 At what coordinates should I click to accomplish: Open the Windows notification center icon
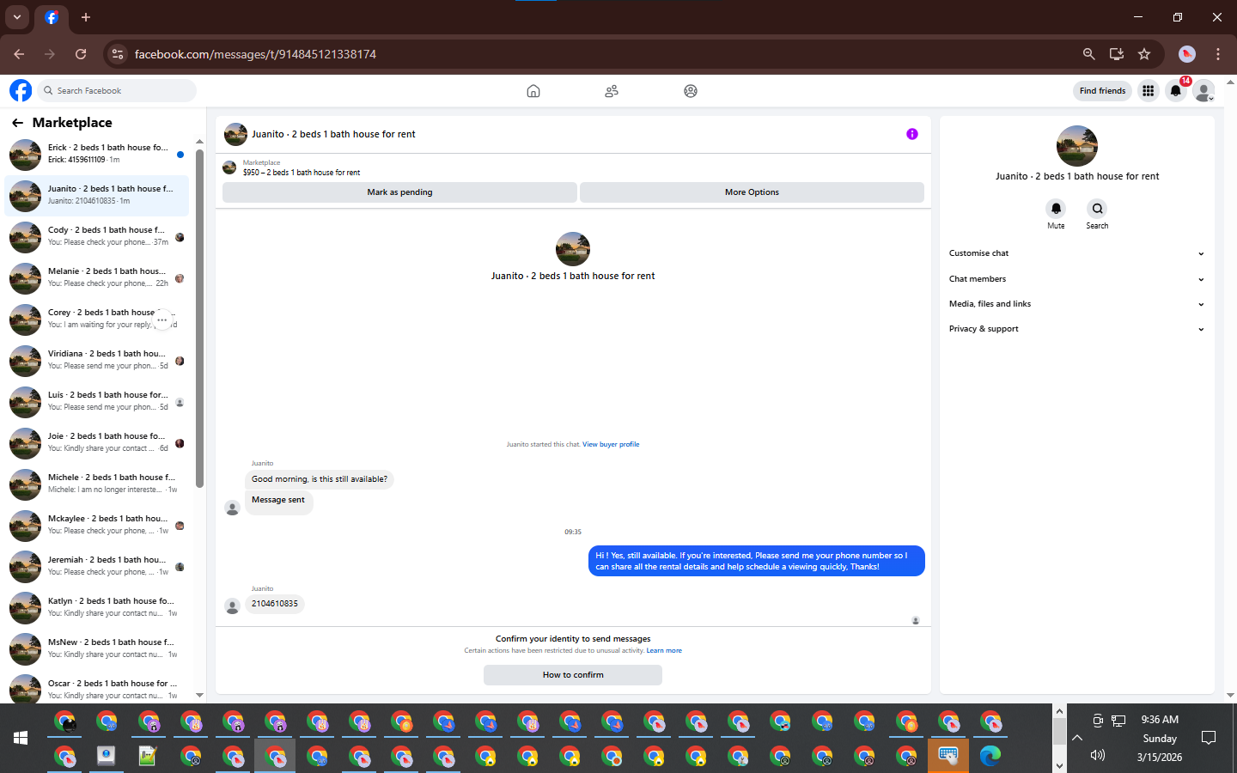[x=1209, y=738]
